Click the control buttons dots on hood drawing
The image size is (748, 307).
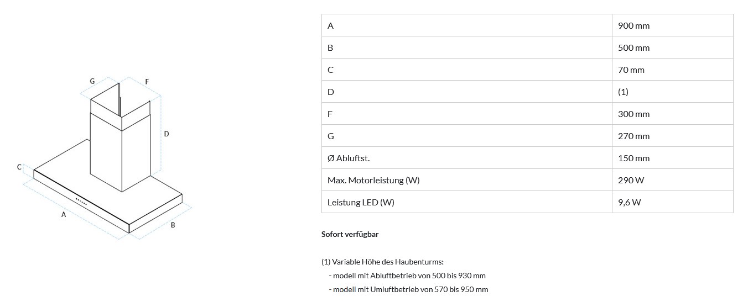[81, 202]
